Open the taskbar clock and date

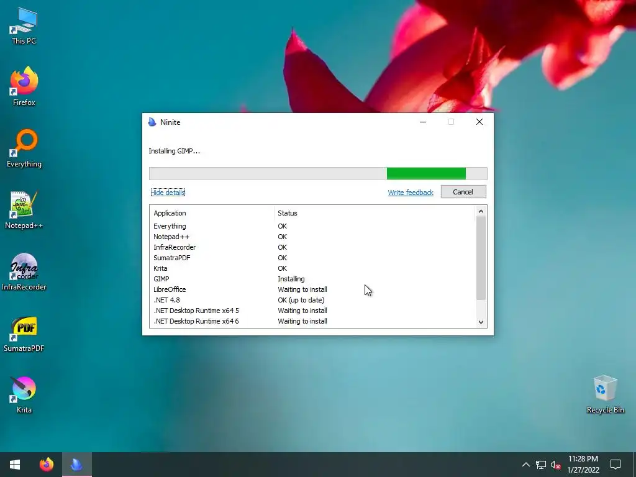(583, 465)
